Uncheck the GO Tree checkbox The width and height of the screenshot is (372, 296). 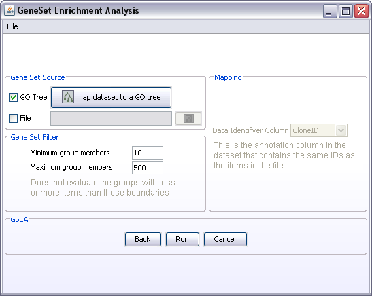click(x=14, y=97)
